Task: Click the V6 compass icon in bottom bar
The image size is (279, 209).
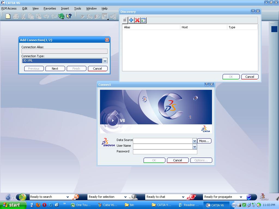Action: pos(8,197)
